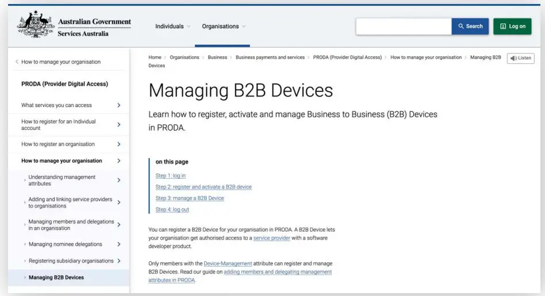Open How to register for an Individual account
Viewport: 545px width, 296px height.
point(59,124)
